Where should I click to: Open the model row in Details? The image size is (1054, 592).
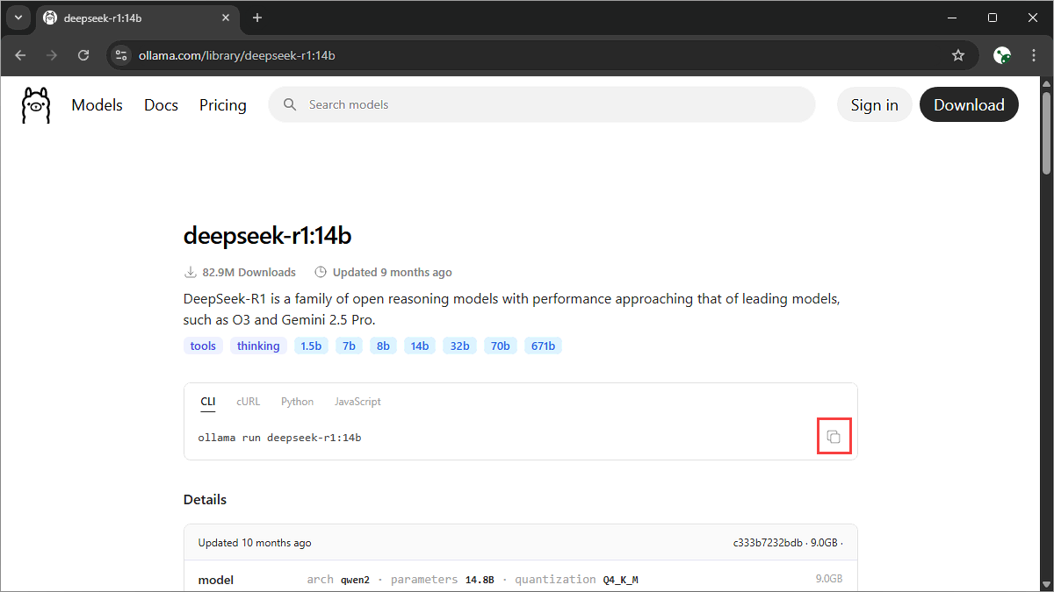coord(520,579)
